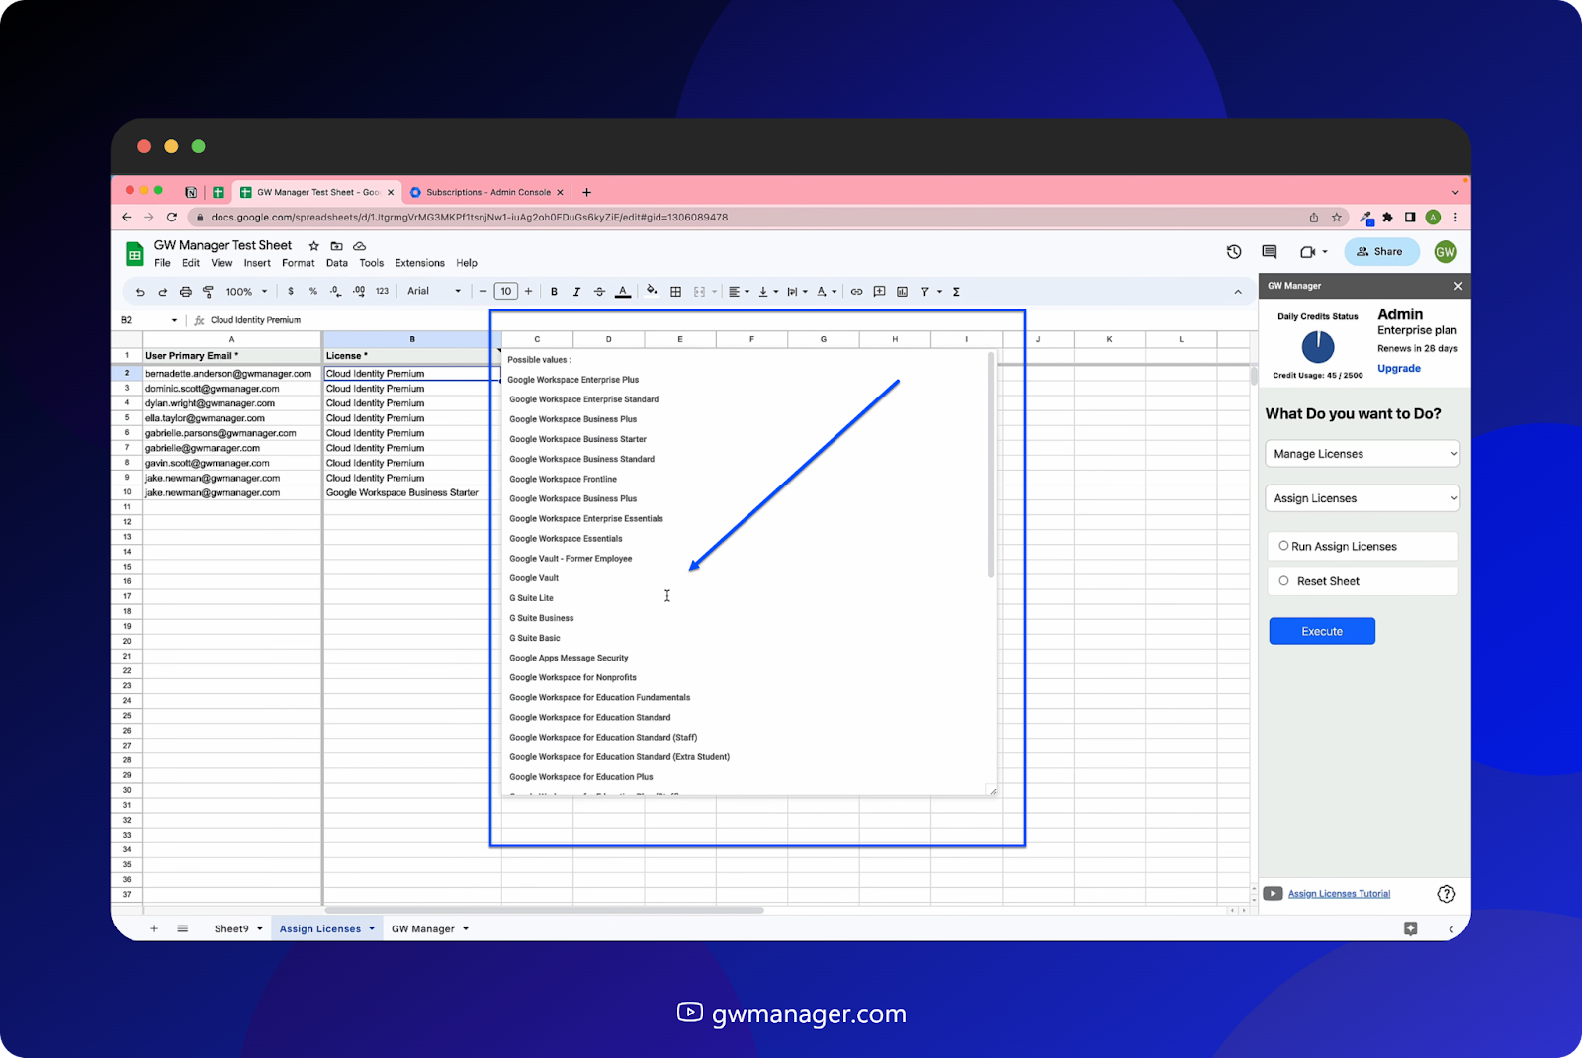Open the functions sigma icon
1582x1058 pixels.
956,292
